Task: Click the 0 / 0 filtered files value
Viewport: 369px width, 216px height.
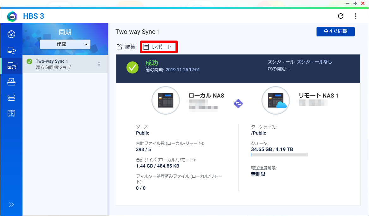Action: pos(141,188)
